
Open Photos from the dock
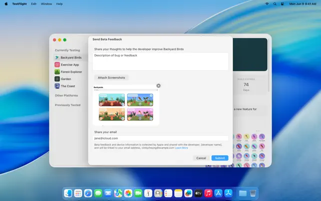click(x=128, y=193)
